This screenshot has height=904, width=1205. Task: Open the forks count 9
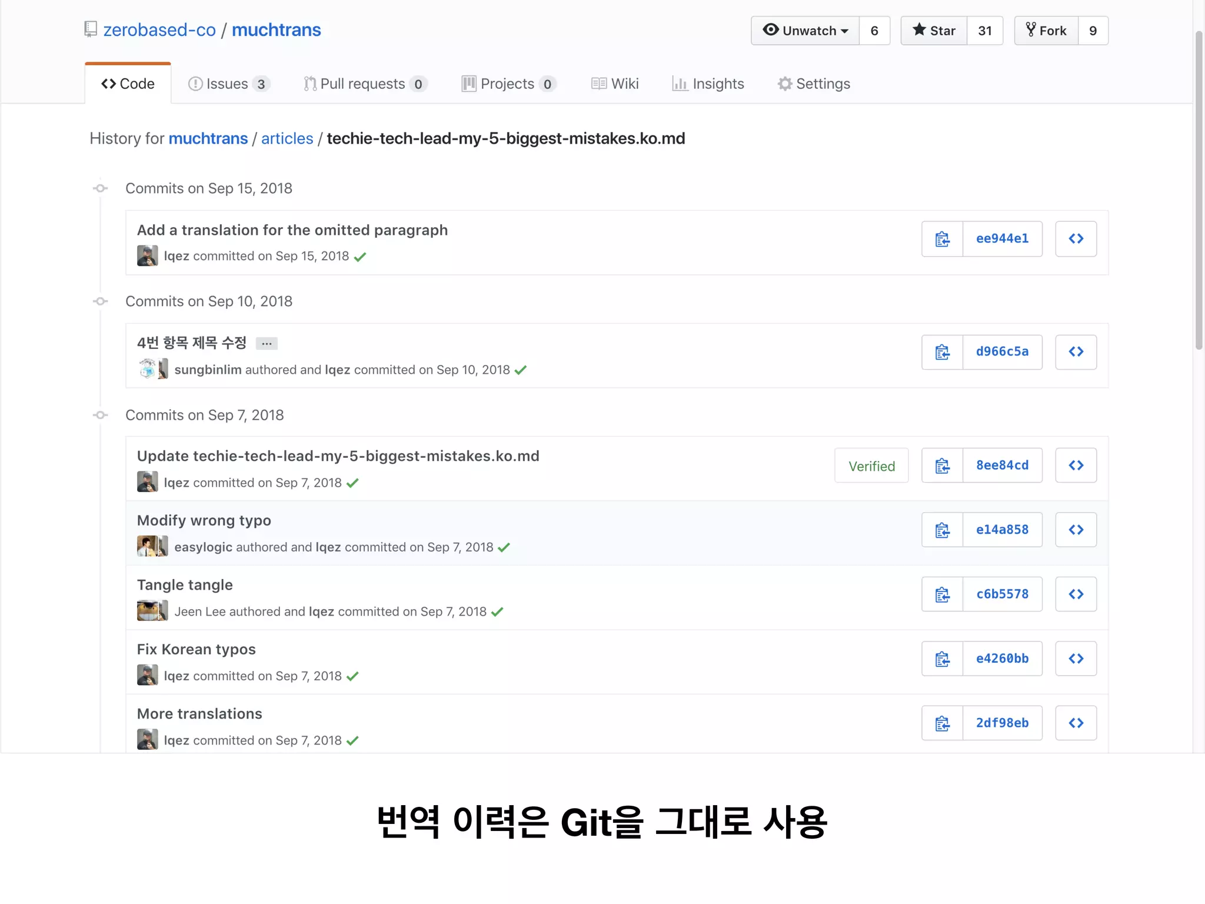[1093, 31]
